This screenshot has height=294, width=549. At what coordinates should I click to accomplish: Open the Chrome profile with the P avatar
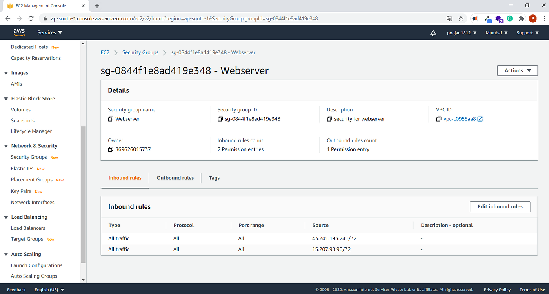coord(533,18)
